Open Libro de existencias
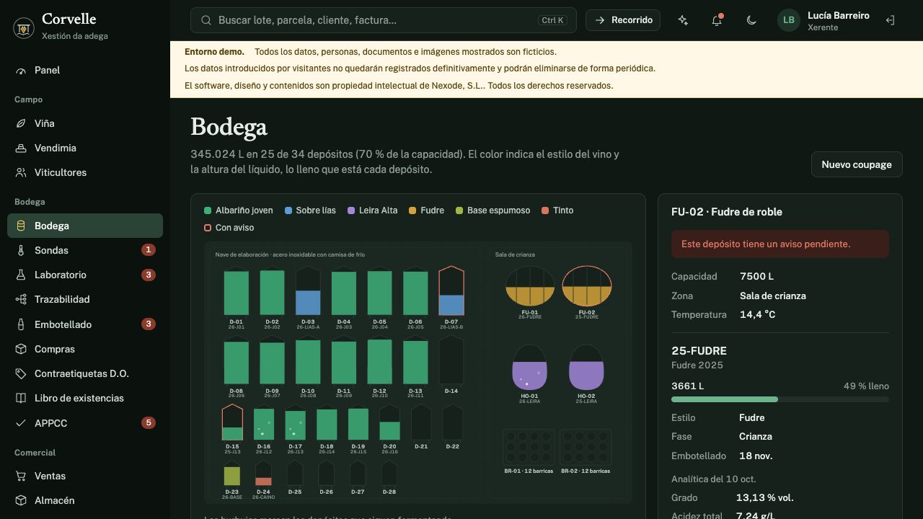 tap(85, 398)
